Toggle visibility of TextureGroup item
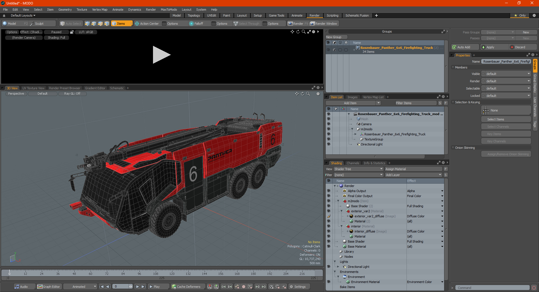Screen dimensions: 539x292 pos(328,139)
